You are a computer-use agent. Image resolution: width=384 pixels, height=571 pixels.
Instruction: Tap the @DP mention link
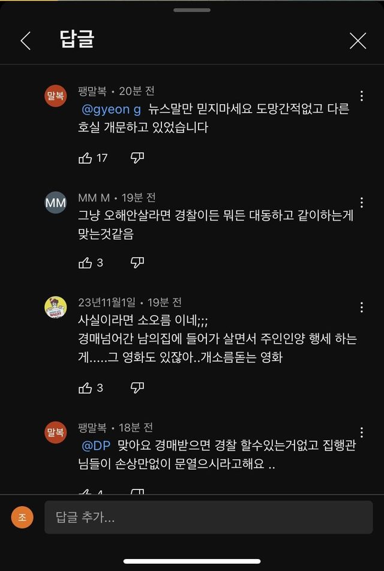(x=97, y=447)
